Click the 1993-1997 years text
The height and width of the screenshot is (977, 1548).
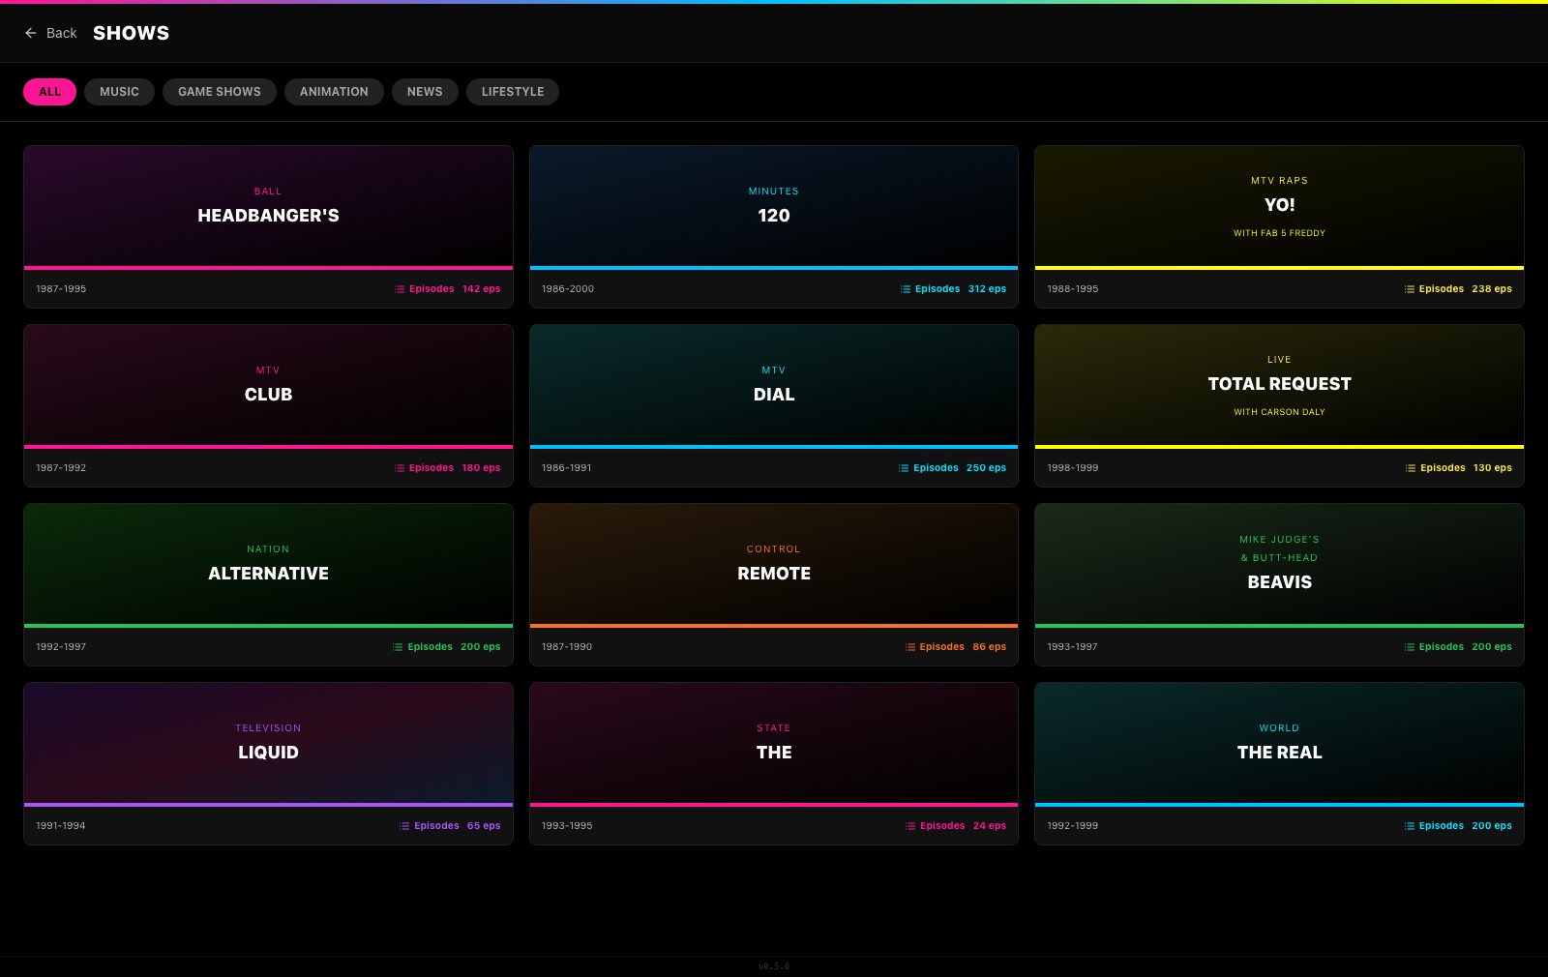[1072, 647]
